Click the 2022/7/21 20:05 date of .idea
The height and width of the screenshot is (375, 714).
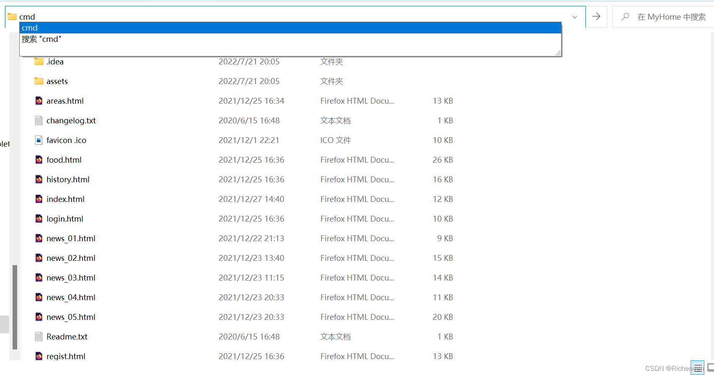coord(249,61)
